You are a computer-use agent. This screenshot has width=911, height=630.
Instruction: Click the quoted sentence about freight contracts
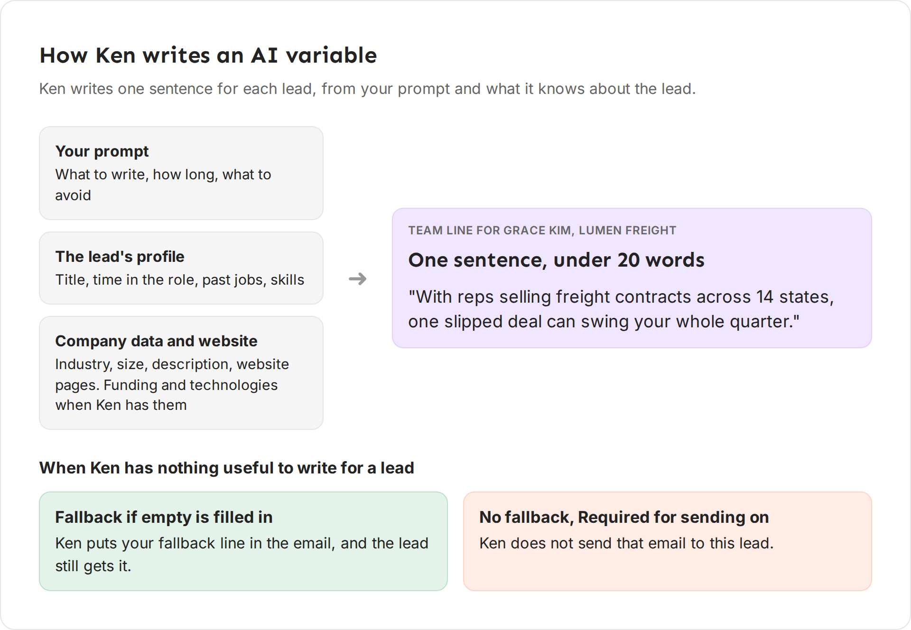[x=621, y=309]
